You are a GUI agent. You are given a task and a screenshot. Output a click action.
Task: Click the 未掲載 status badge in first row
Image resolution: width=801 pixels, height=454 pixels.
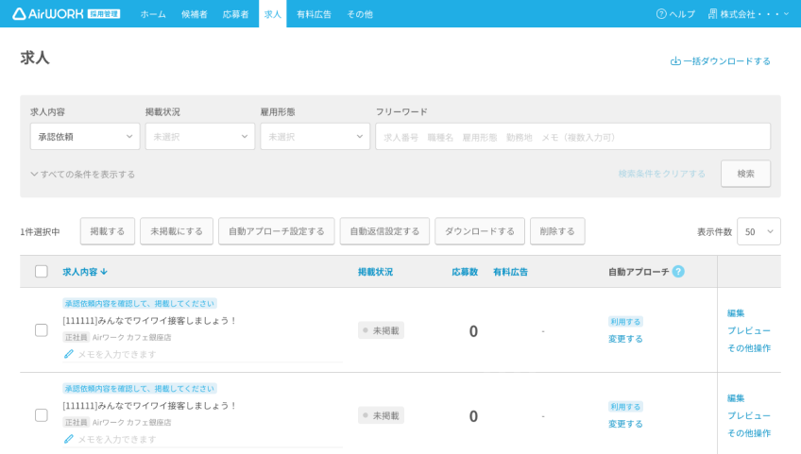[x=381, y=330]
